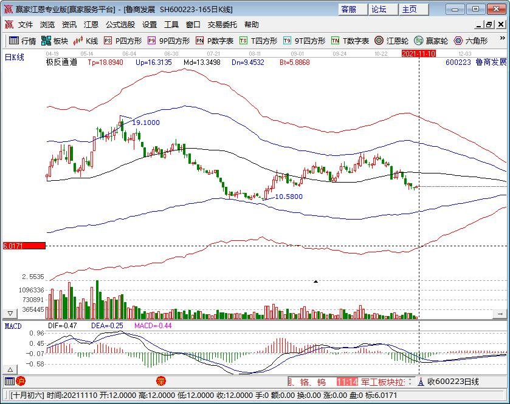The width and height of the screenshot is (510, 404).
Task: Select the P四方形 tool
Action: click(122, 41)
